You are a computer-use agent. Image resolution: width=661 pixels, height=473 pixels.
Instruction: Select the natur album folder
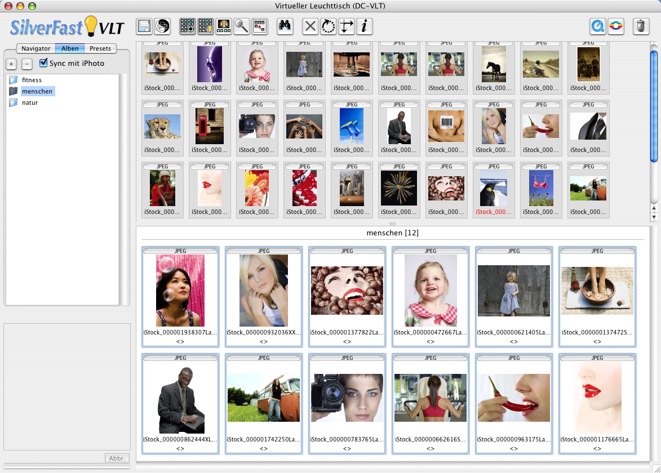pyautogui.click(x=30, y=102)
